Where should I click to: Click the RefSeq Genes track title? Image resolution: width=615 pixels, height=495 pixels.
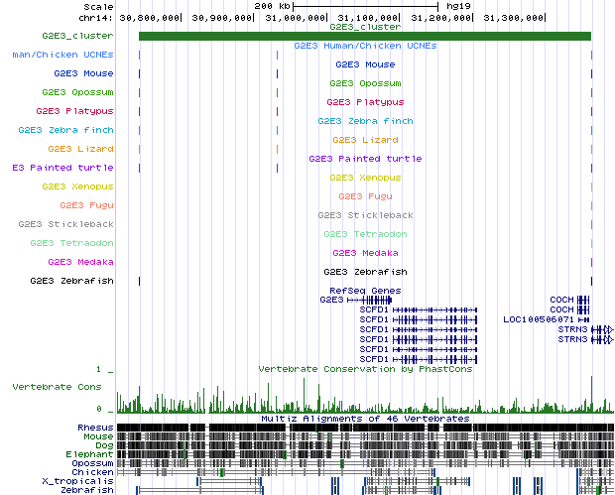tap(364, 290)
